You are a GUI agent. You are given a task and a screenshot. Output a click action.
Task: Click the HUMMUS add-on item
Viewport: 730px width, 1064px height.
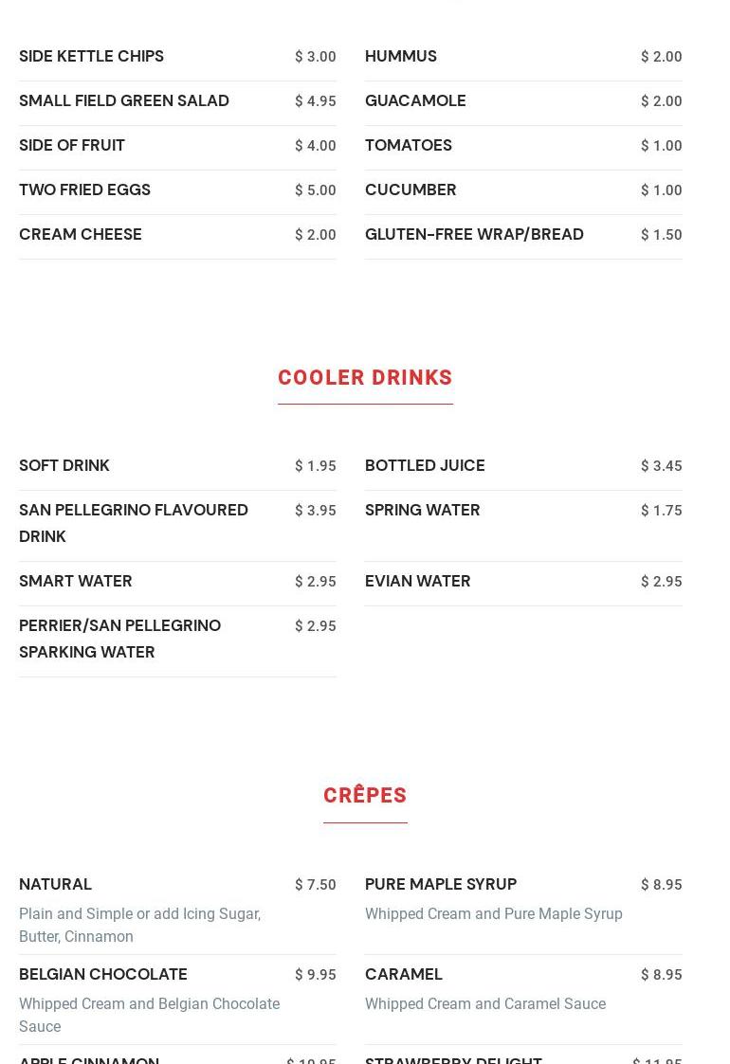401,56
